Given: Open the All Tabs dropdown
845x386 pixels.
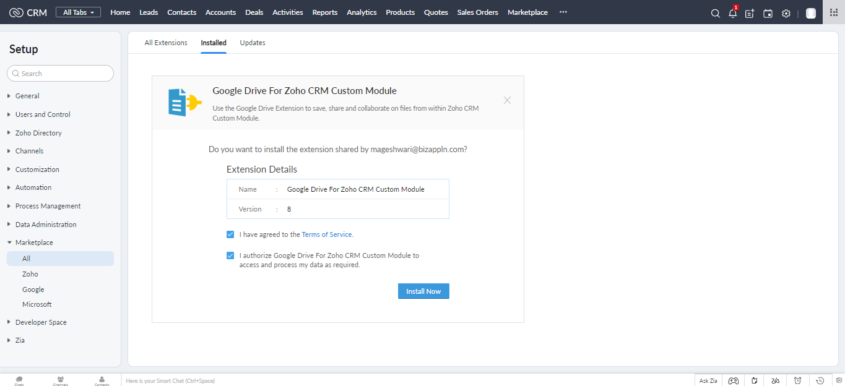Looking at the screenshot, I should point(78,12).
